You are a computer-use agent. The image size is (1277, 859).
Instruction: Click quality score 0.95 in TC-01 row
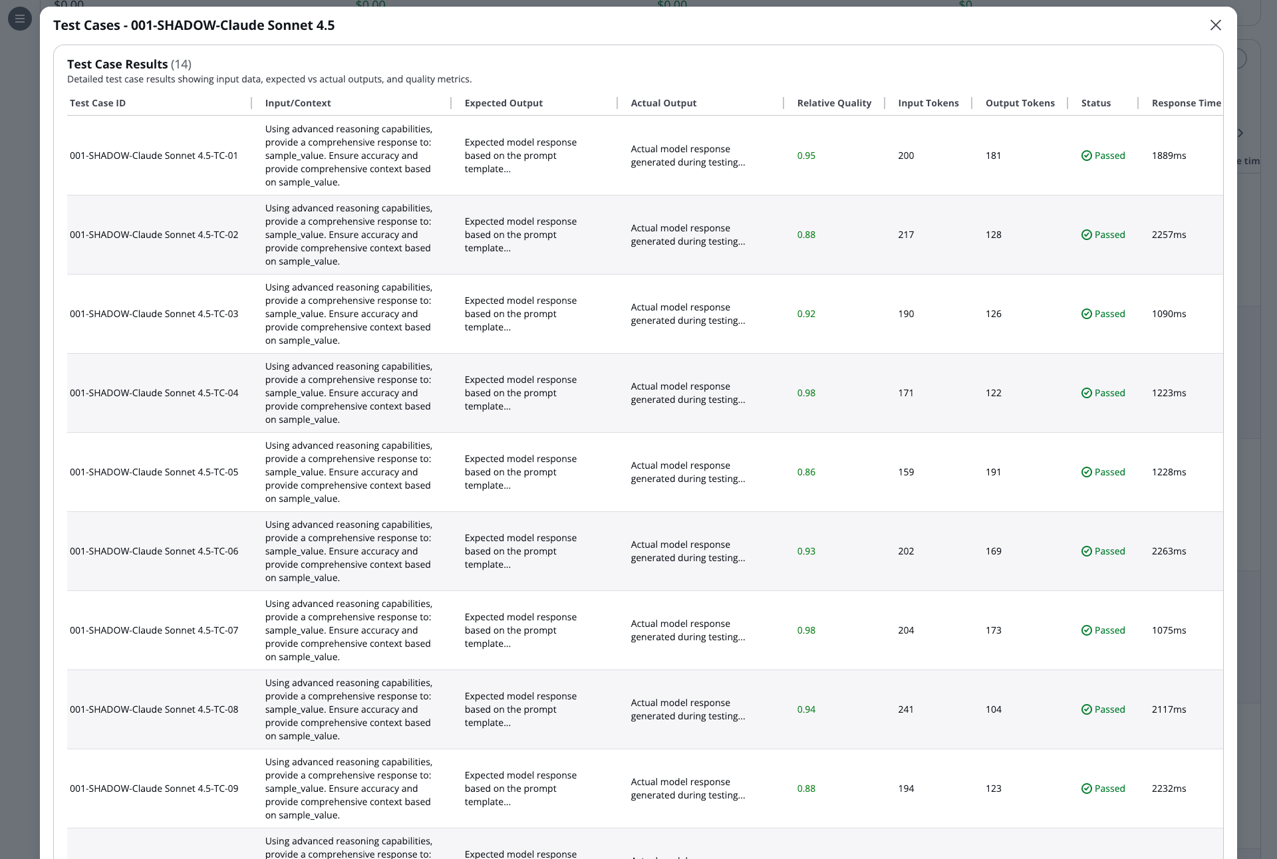tap(806, 156)
